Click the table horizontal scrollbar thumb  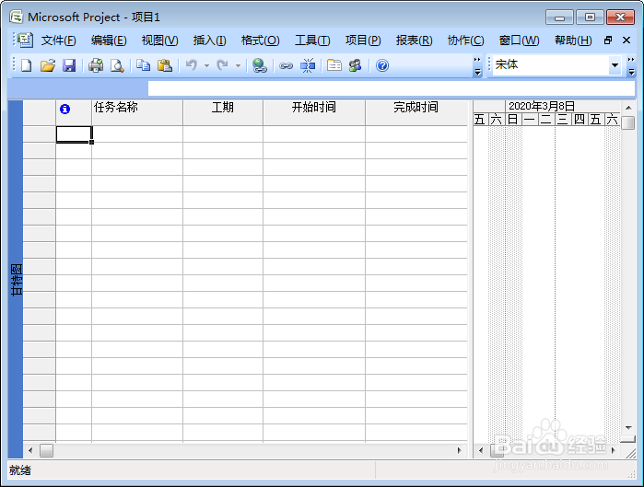pyautogui.click(x=46, y=450)
